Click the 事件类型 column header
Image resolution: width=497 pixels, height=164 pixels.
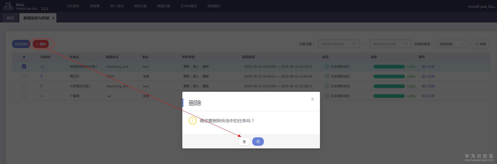188,57
